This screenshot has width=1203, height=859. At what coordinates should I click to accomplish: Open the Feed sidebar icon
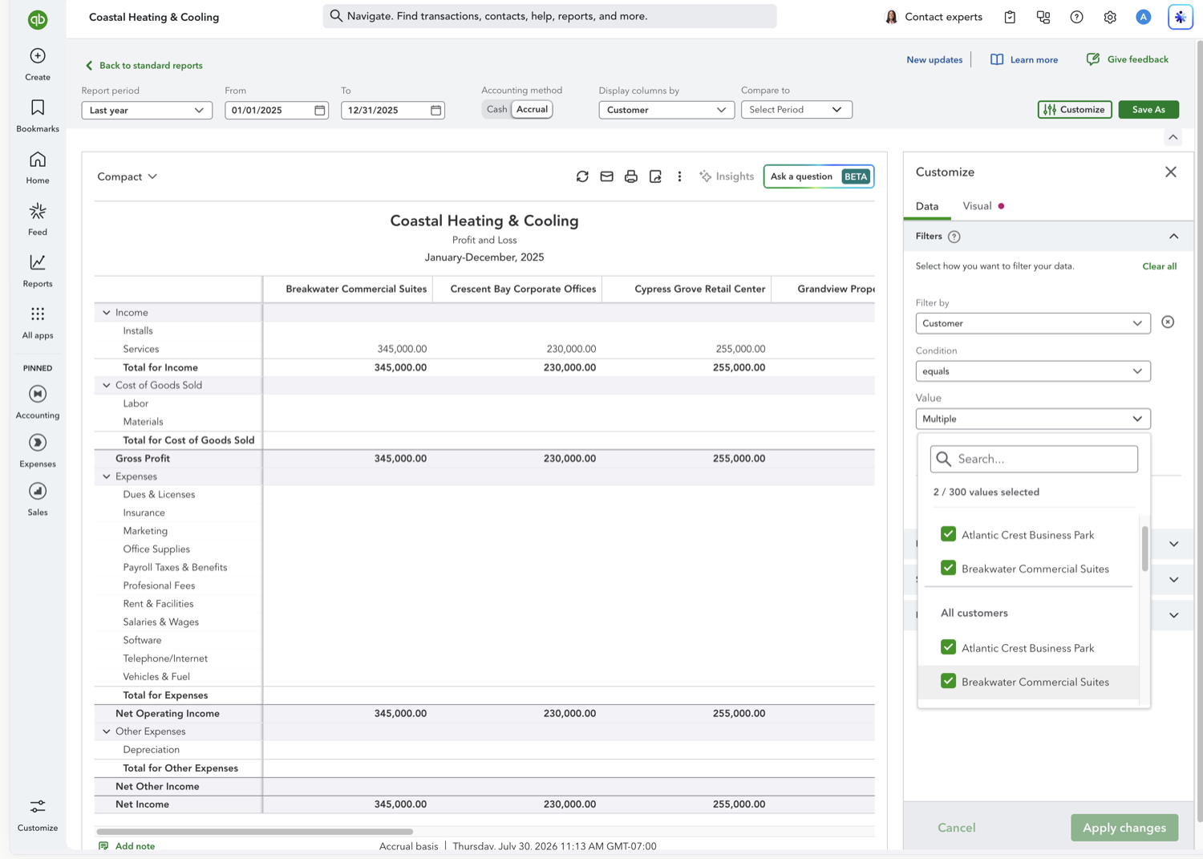38,211
